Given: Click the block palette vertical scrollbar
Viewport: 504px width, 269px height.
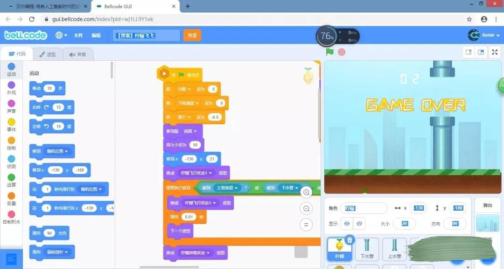Looking at the screenshot, I should tap(112, 70).
